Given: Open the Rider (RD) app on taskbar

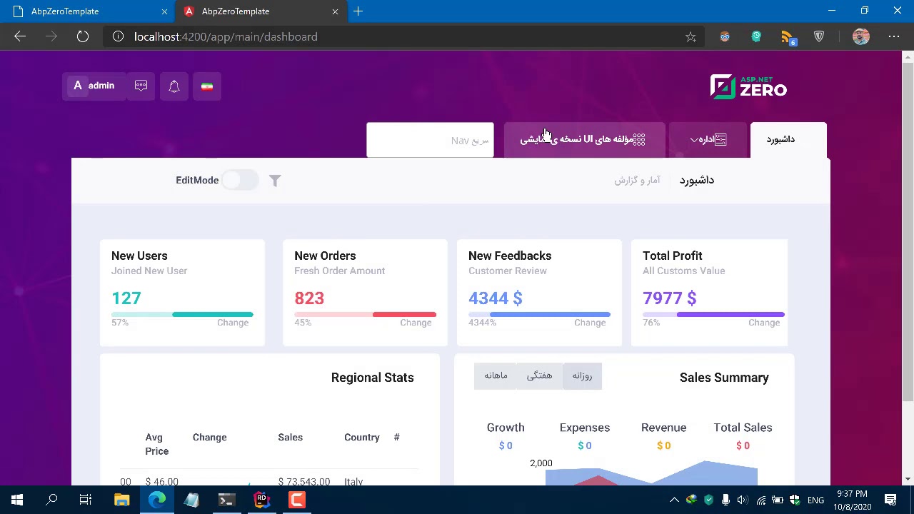Looking at the screenshot, I should (x=261, y=500).
